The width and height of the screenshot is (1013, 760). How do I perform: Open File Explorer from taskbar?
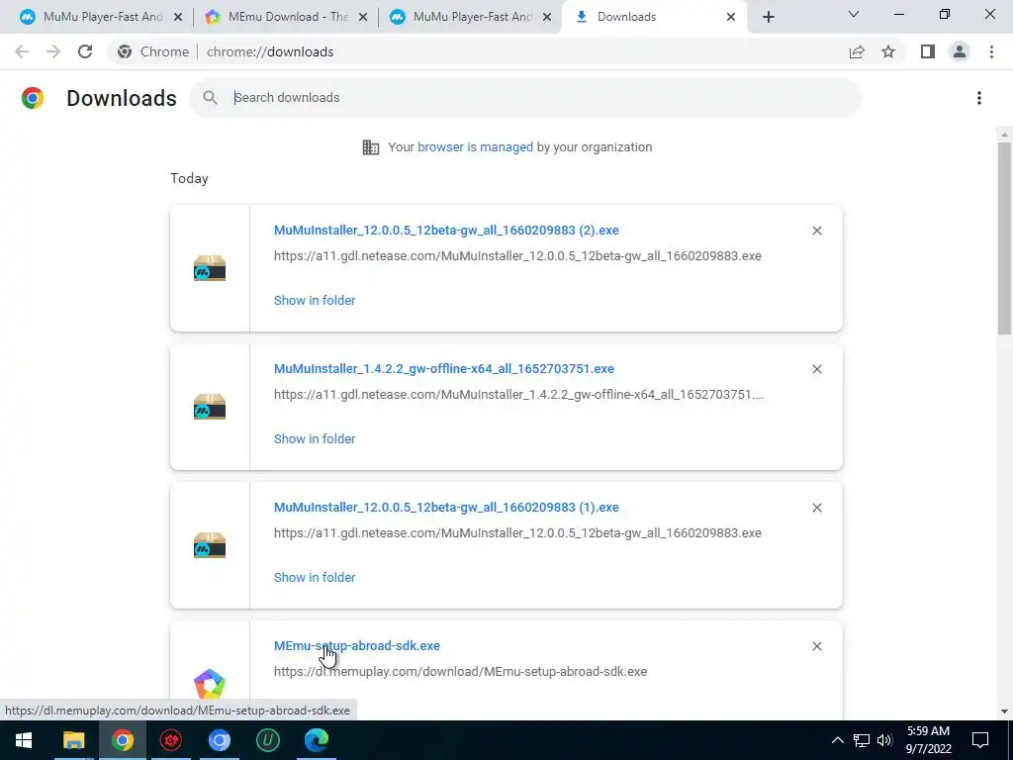click(x=73, y=740)
